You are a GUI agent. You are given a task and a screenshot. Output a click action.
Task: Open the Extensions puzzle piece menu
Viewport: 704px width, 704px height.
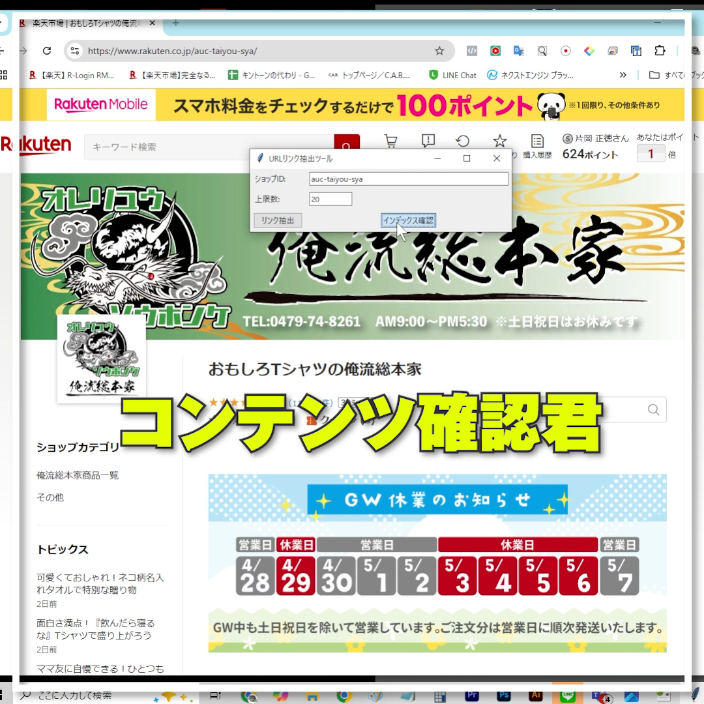point(660,50)
